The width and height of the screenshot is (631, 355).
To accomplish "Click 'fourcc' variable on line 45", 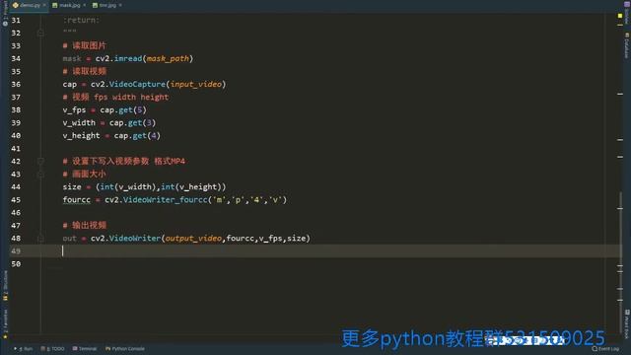I will coord(77,200).
